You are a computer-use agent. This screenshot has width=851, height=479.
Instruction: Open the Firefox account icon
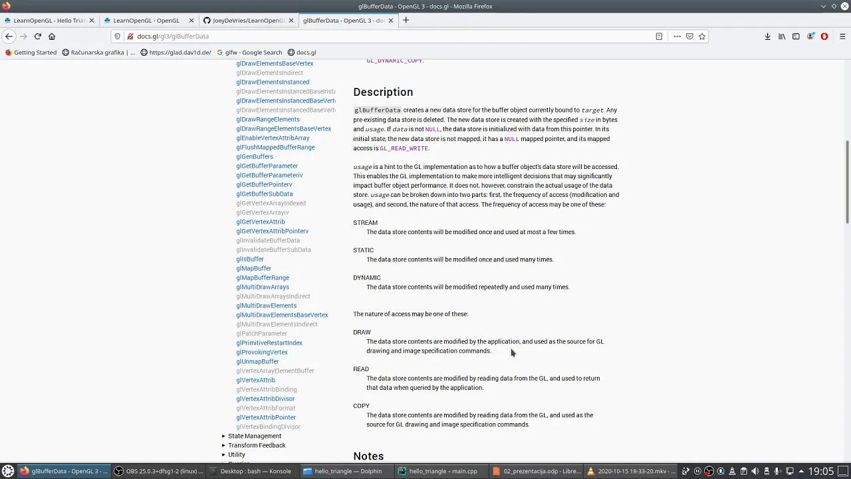pos(810,37)
